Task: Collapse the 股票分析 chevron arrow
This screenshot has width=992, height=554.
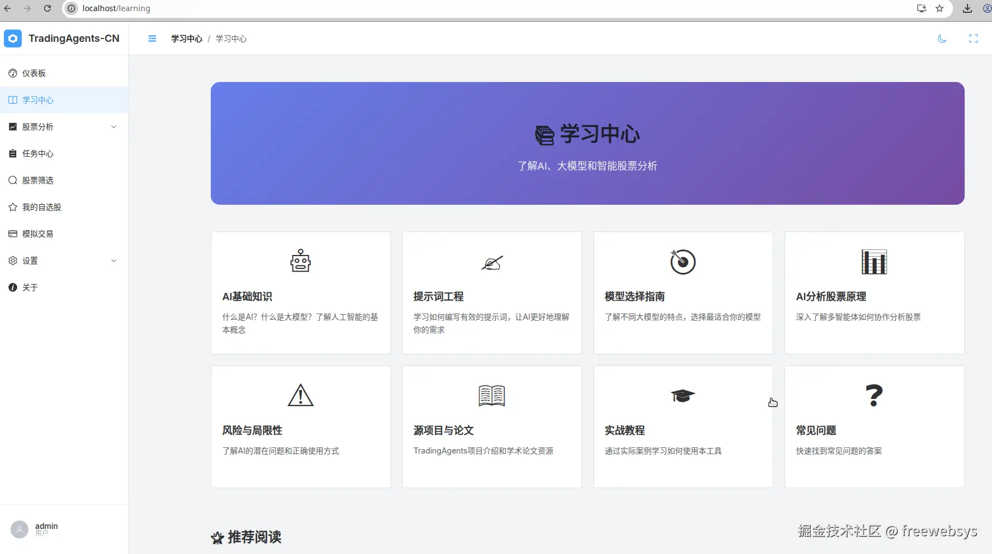Action: 114,127
